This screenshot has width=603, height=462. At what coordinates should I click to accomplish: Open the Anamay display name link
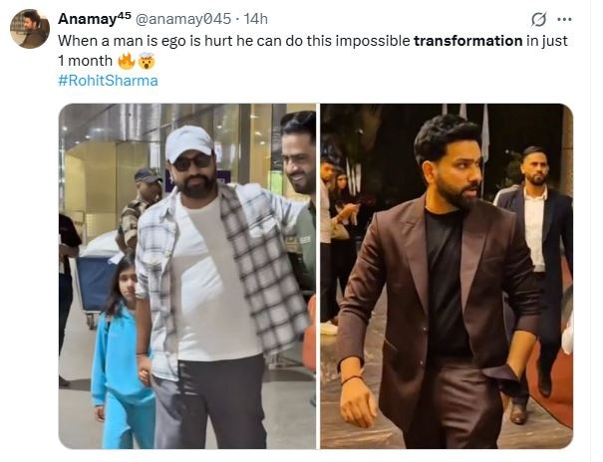[x=95, y=19]
